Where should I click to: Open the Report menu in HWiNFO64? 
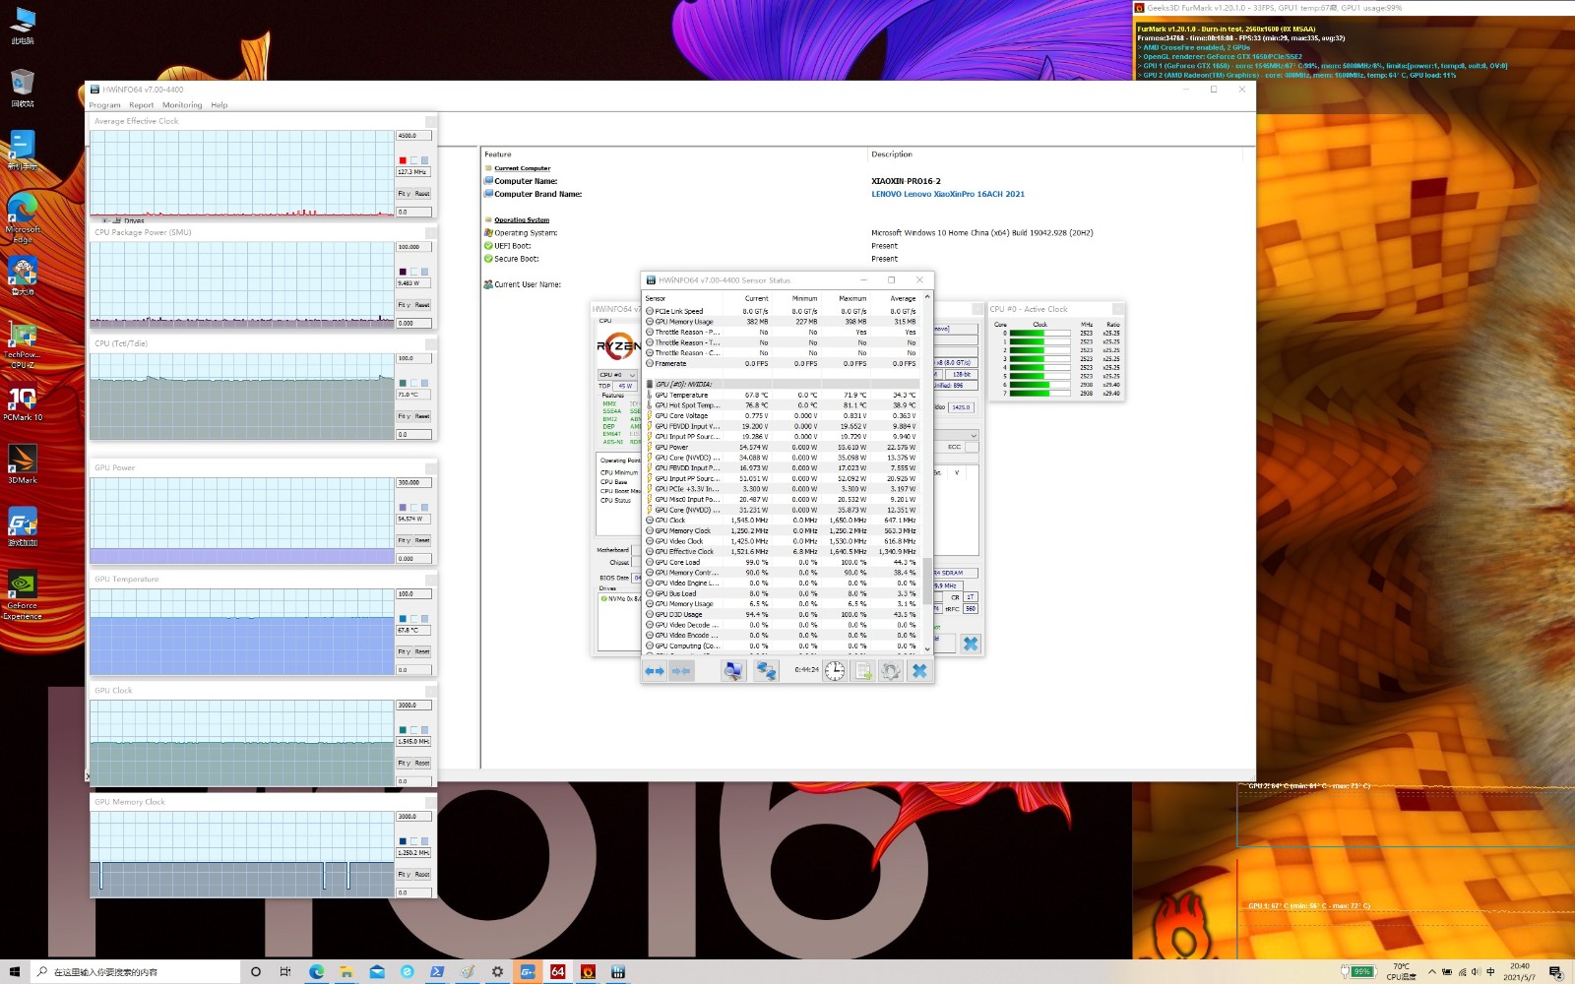(141, 105)
